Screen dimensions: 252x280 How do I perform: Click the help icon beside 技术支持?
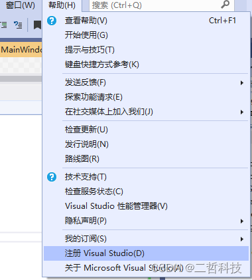click(x=52, y=177)
